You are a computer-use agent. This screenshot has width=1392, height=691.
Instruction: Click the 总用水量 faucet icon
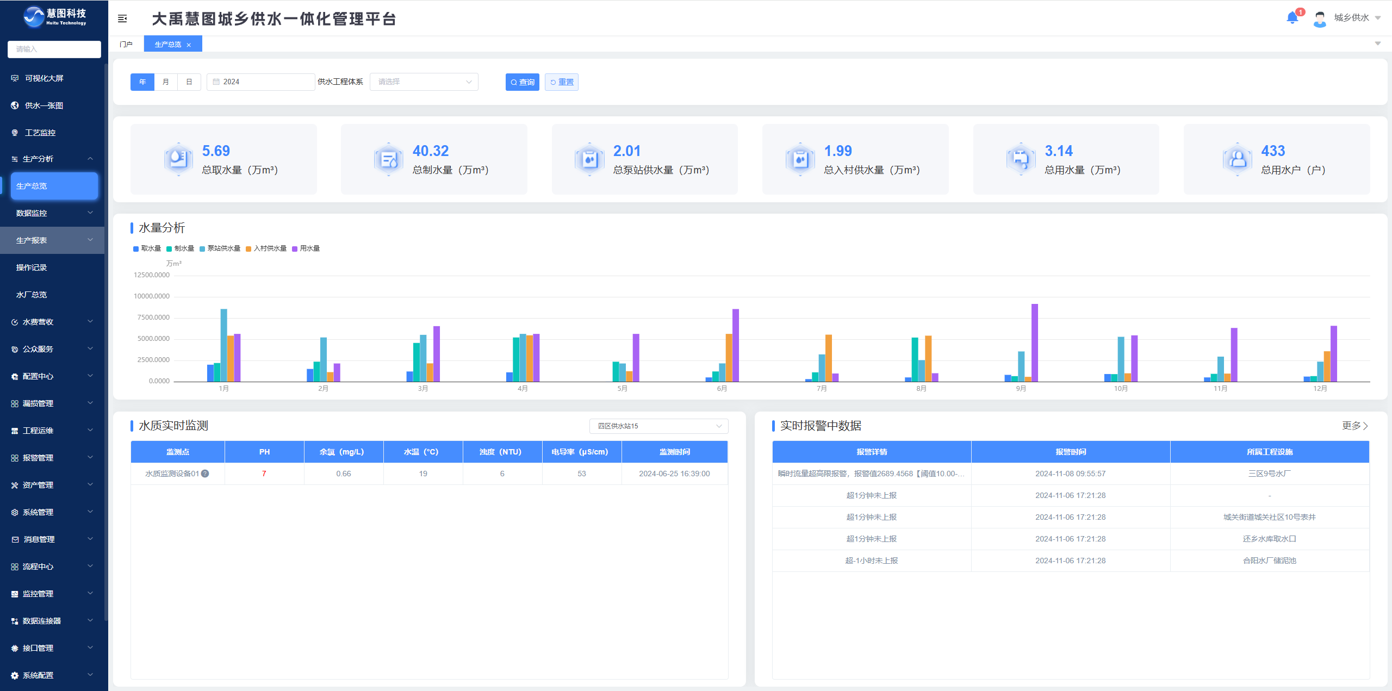(x=1021, y=159)
